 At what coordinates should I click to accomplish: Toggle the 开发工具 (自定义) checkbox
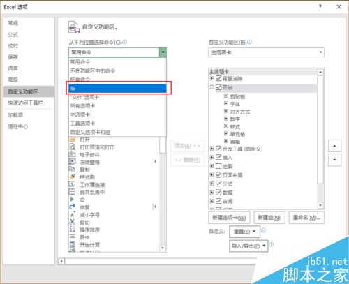(218, 149)
